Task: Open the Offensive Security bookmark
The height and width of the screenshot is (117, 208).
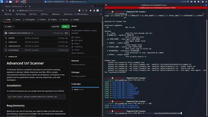Action: pos(82,14)
